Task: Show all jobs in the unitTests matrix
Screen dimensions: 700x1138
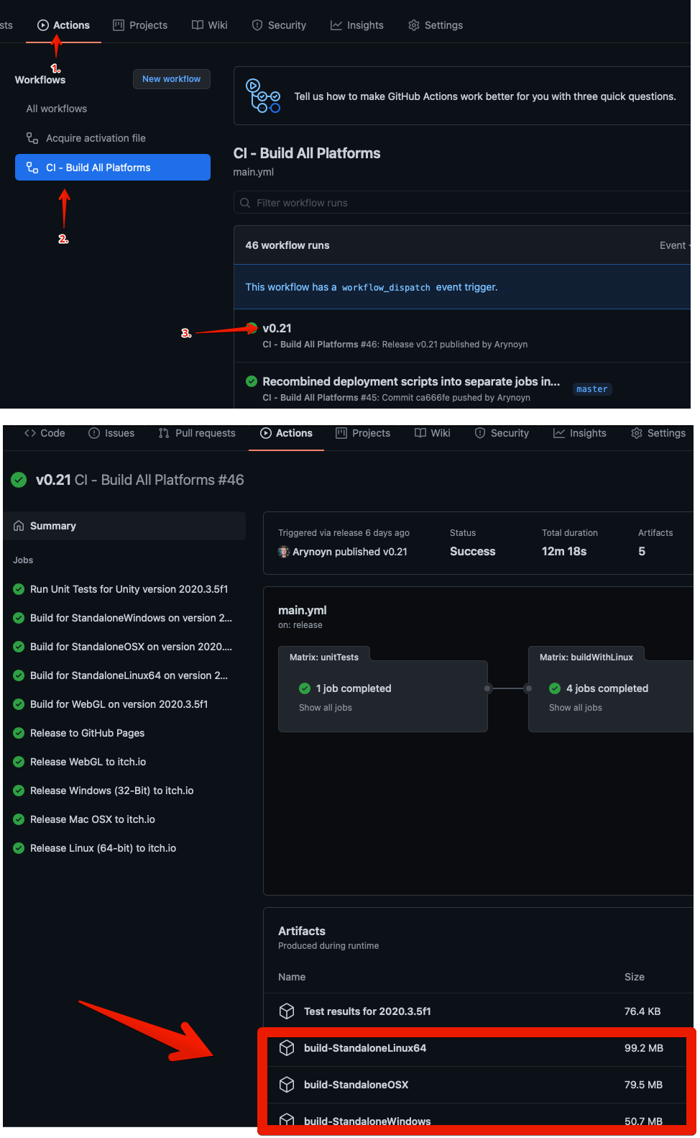Action: point(326,708)
